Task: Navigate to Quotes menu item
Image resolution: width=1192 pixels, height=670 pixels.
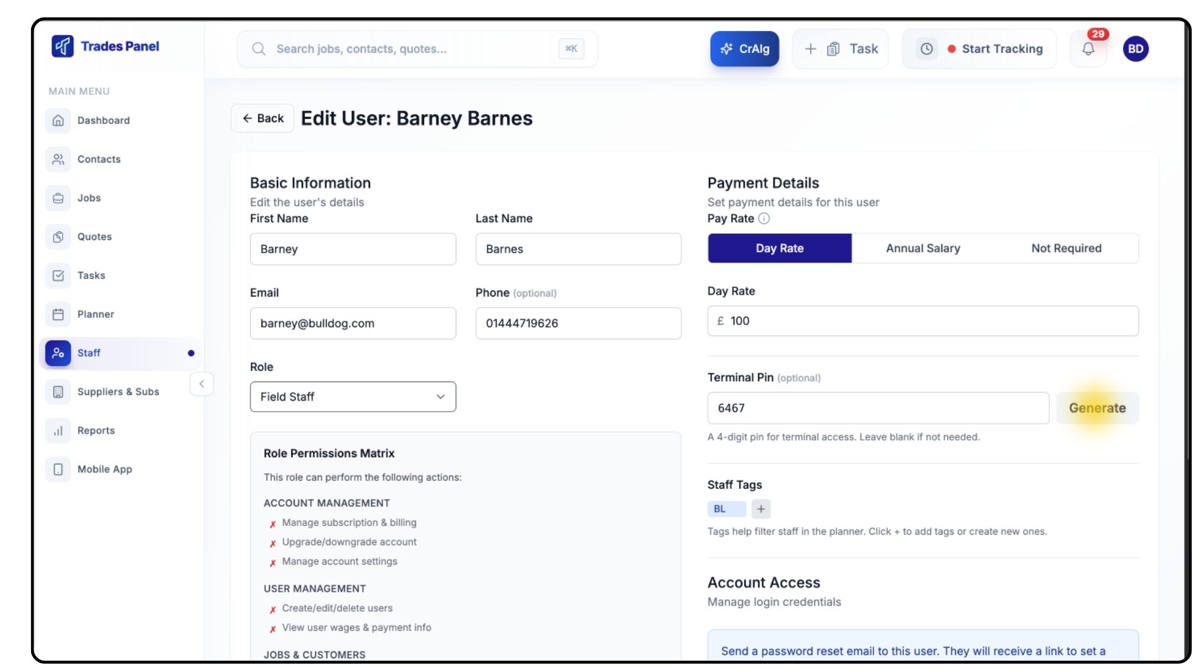Action: (x=94, y=237)
